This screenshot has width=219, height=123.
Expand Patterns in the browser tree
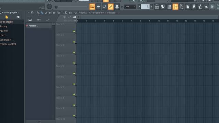tap(4, 31)
